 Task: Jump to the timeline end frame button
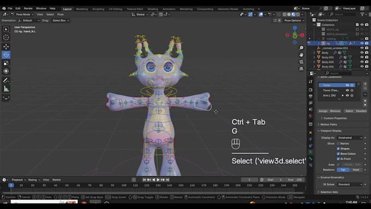167,180
